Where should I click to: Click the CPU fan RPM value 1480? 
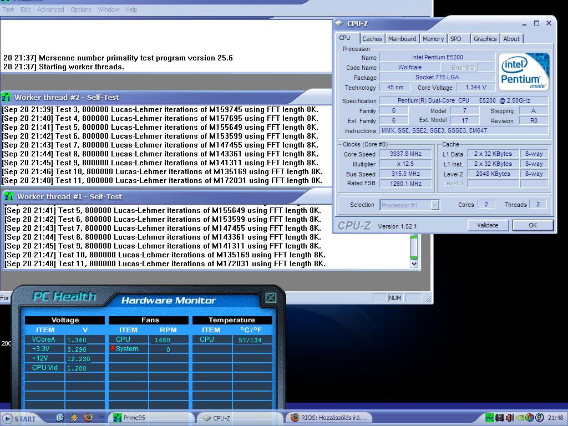163,340
